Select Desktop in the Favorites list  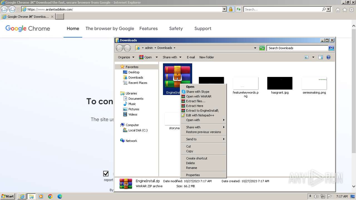pos(134,72)
